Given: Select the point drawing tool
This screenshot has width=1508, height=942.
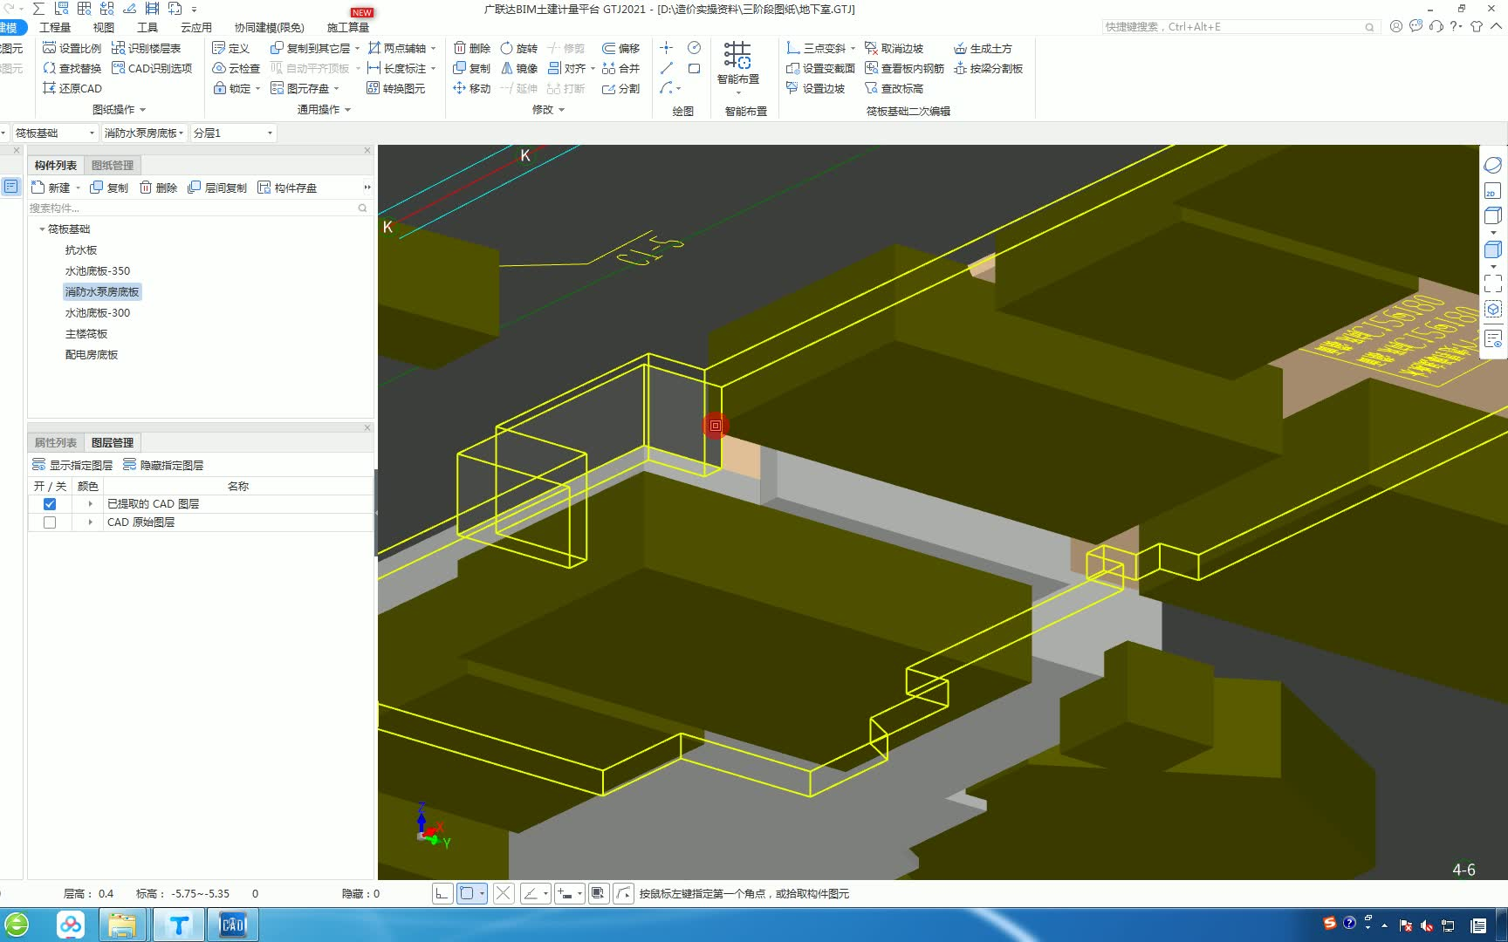Looking at the screenshot, I should point(666,47).
